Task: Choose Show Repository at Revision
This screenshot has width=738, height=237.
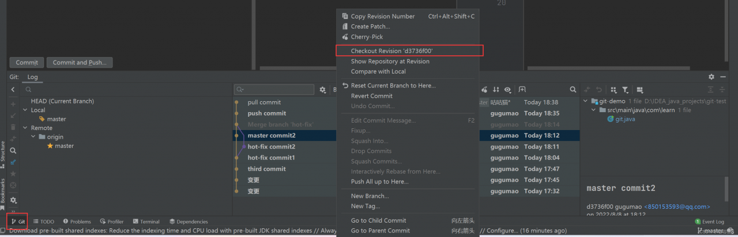Action: click(408, 62)
